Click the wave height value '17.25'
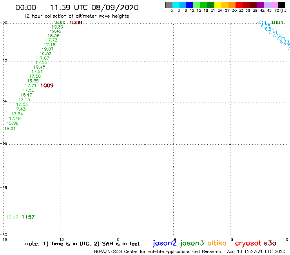The height and width of the screenshot is (255, 290). click(x=41, y=63)
